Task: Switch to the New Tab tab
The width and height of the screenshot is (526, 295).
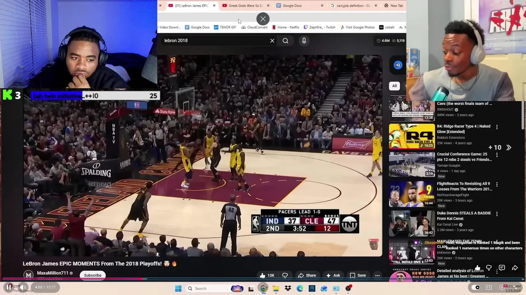Action: pos(394,6)
